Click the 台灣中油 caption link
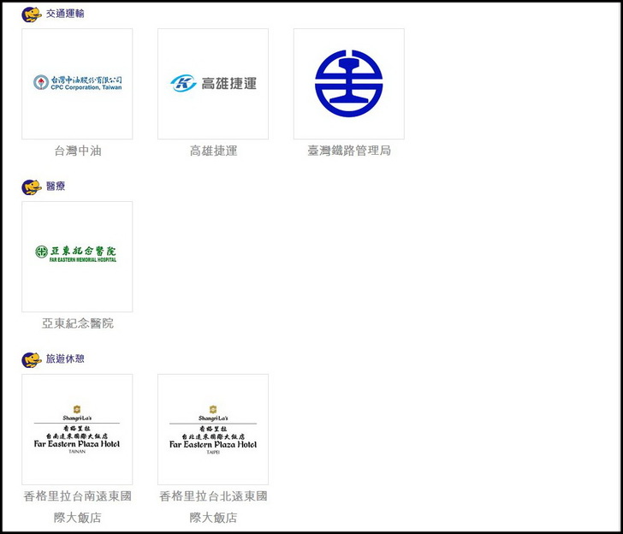623x534 pixels. (x=78, y=151)
